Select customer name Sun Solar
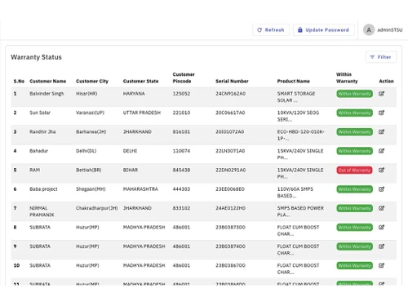This screenshot has height=306, width=408. point(40,113)
